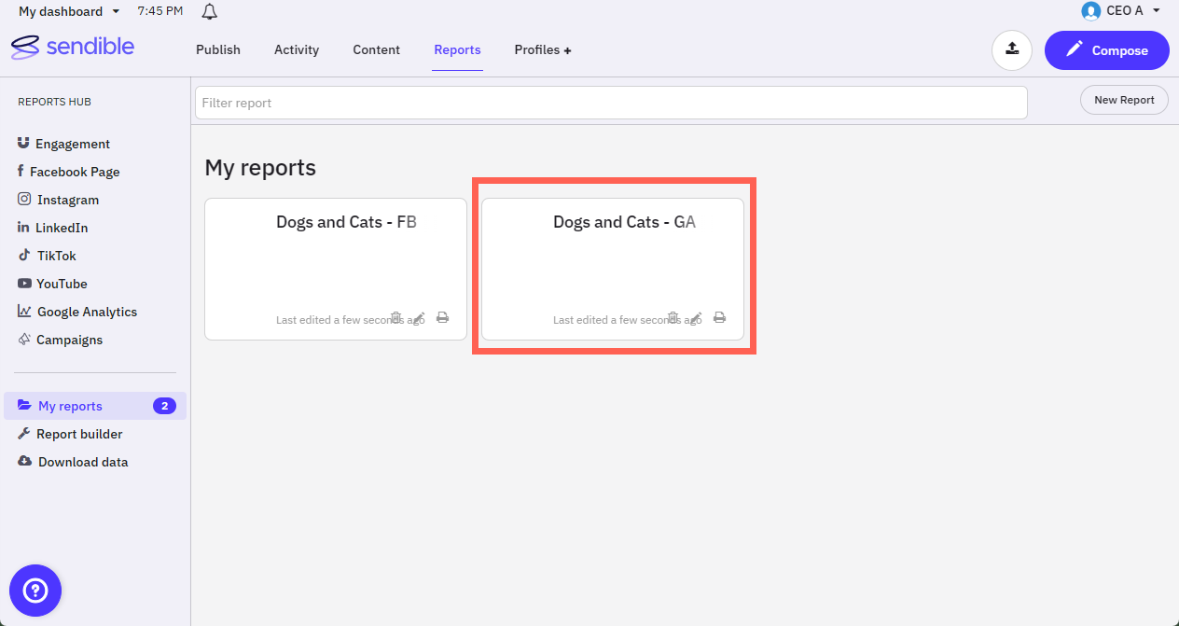Create a New Report

tap(1124, 100)
